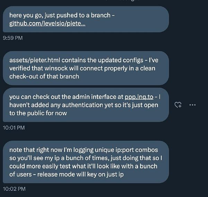This screenshot has width=208, height=197.
Task: Open the github.com/levelsio link
Action: (x=47, y=24)
